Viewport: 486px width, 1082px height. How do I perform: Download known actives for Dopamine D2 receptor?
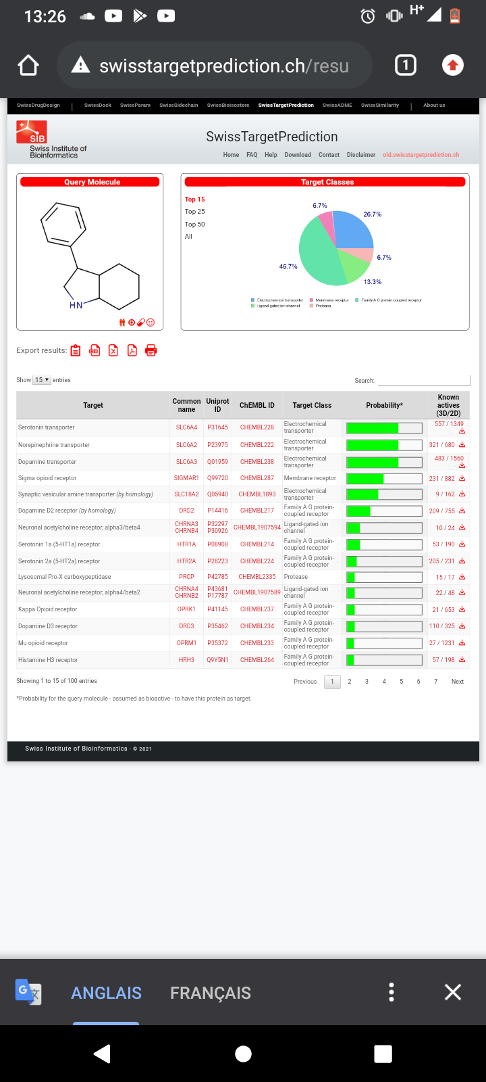(462, 511)
